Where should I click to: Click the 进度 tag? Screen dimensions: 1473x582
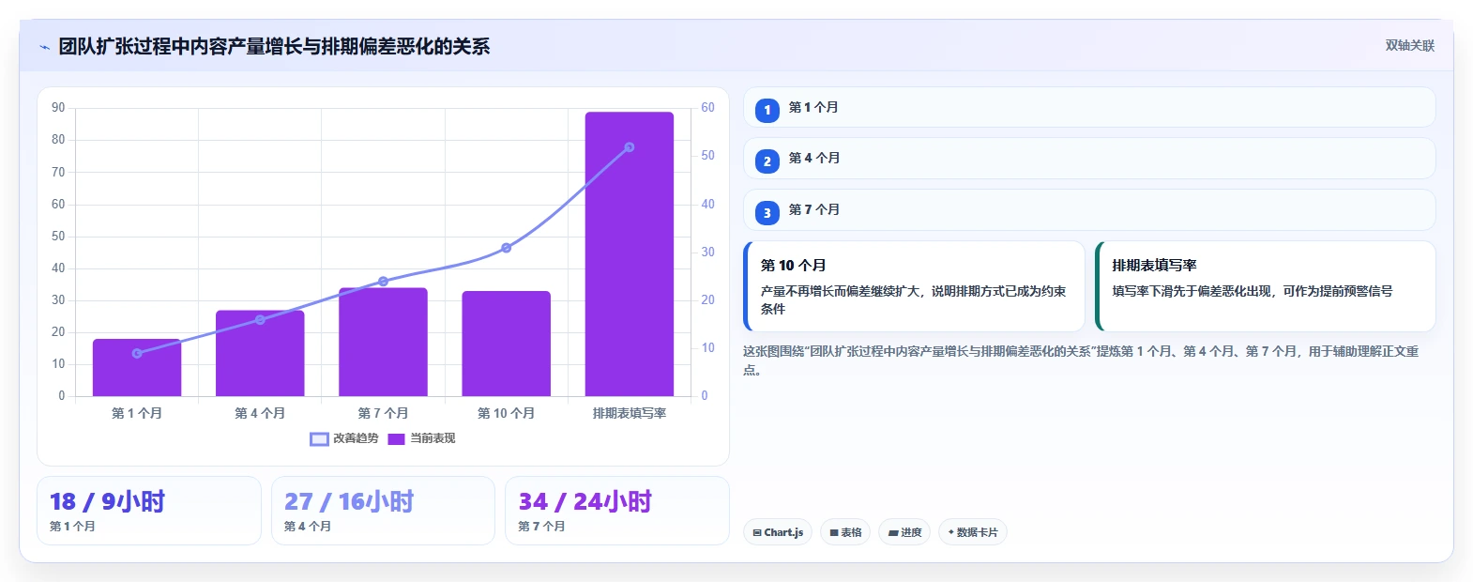904,532
